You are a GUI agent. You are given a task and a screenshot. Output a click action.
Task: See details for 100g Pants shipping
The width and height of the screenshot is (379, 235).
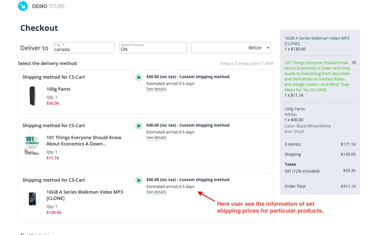click(156, 89)
